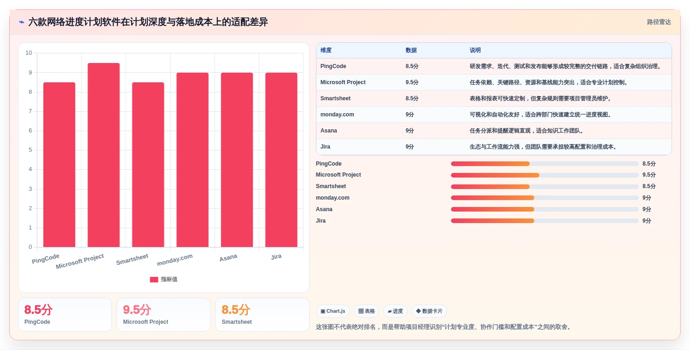Viewport: 690px width, 350px height.
Task: Click PingCode name in table row
Action: point(333,66)
